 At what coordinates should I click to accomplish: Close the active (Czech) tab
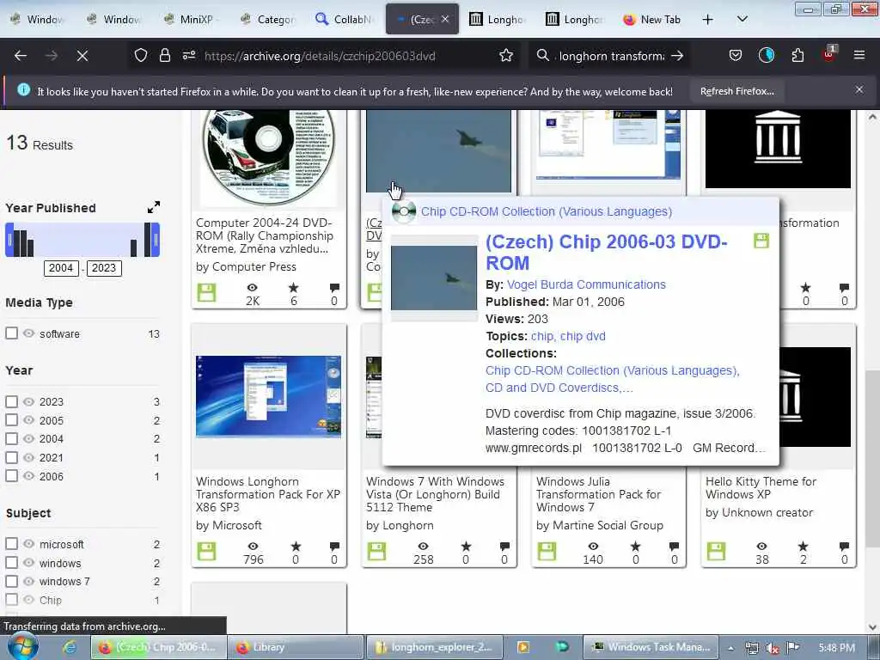445,19
